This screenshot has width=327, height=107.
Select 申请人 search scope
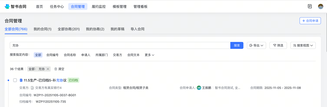point(86,55)
